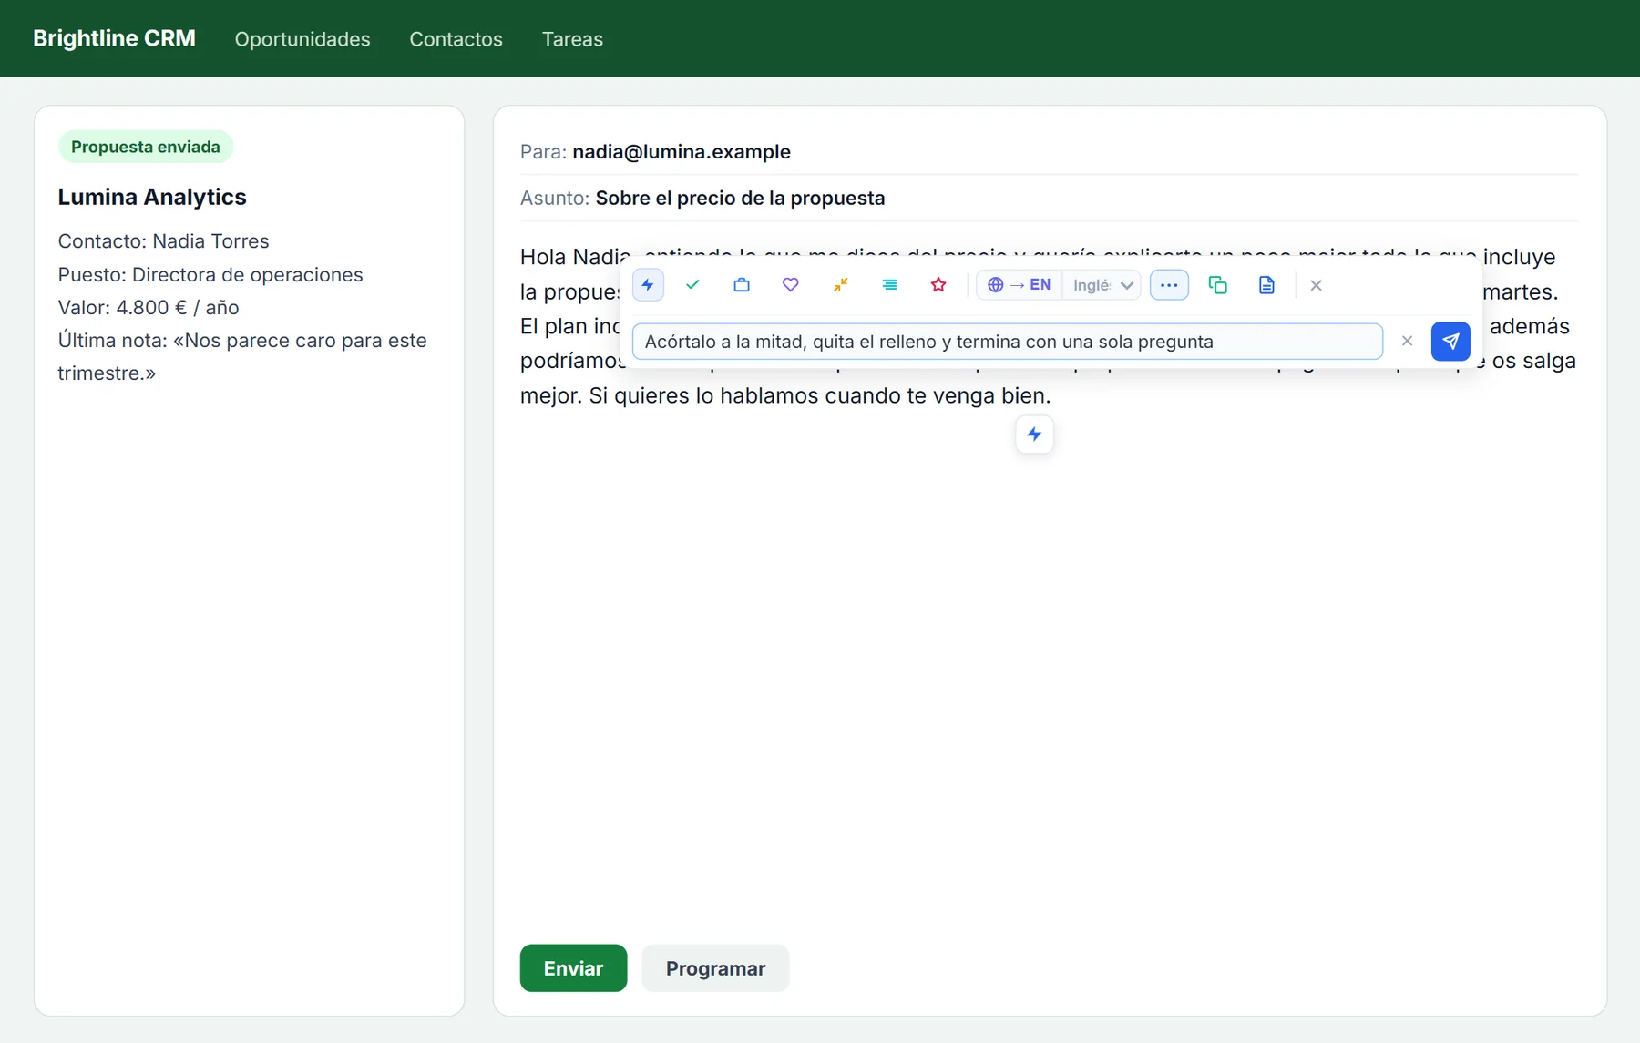Click the Brightline CRM logo
This screenshot has height=1043, width=1640.
pyautogui.click(x=114, y=38)
